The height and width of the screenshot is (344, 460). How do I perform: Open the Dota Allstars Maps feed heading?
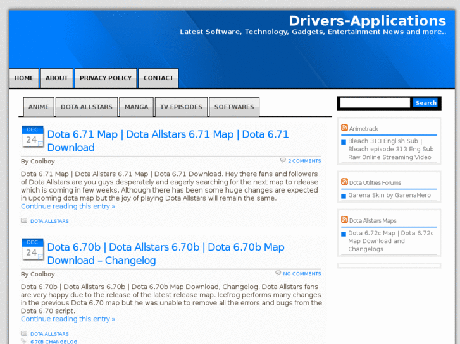(373, 221)
